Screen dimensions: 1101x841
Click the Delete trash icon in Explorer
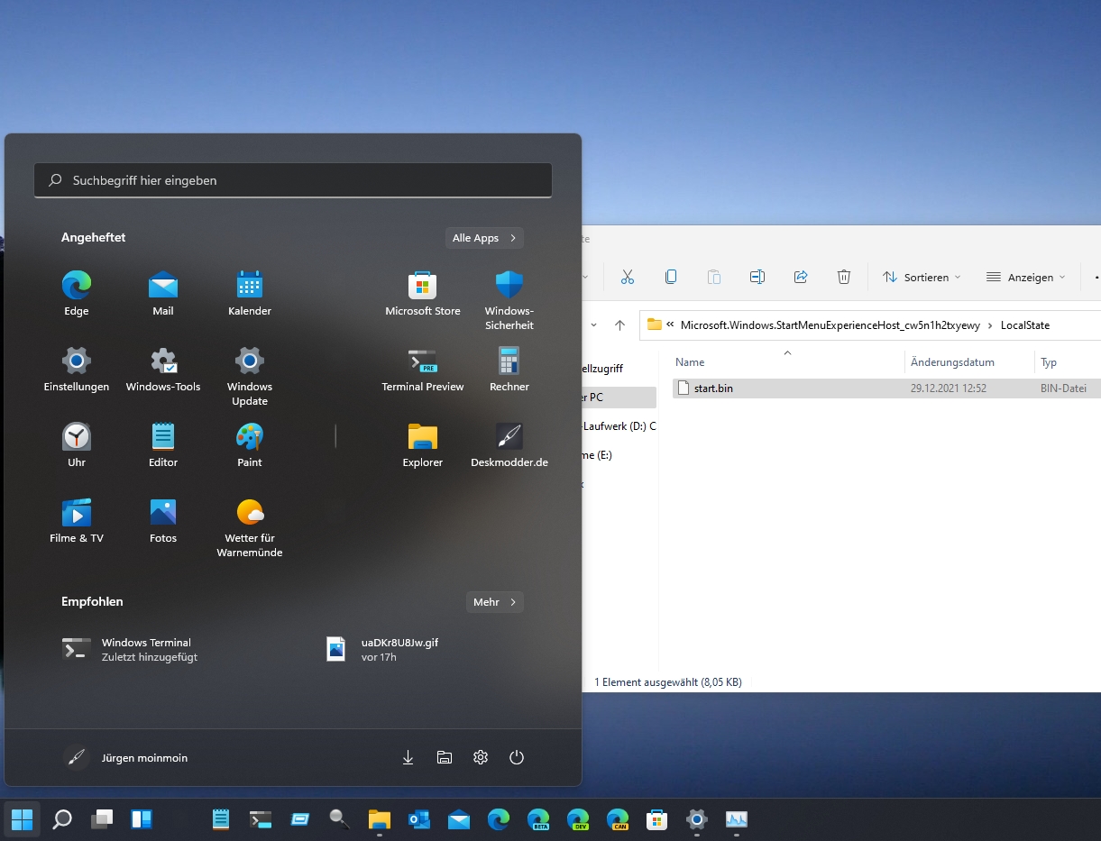point(844,277)
